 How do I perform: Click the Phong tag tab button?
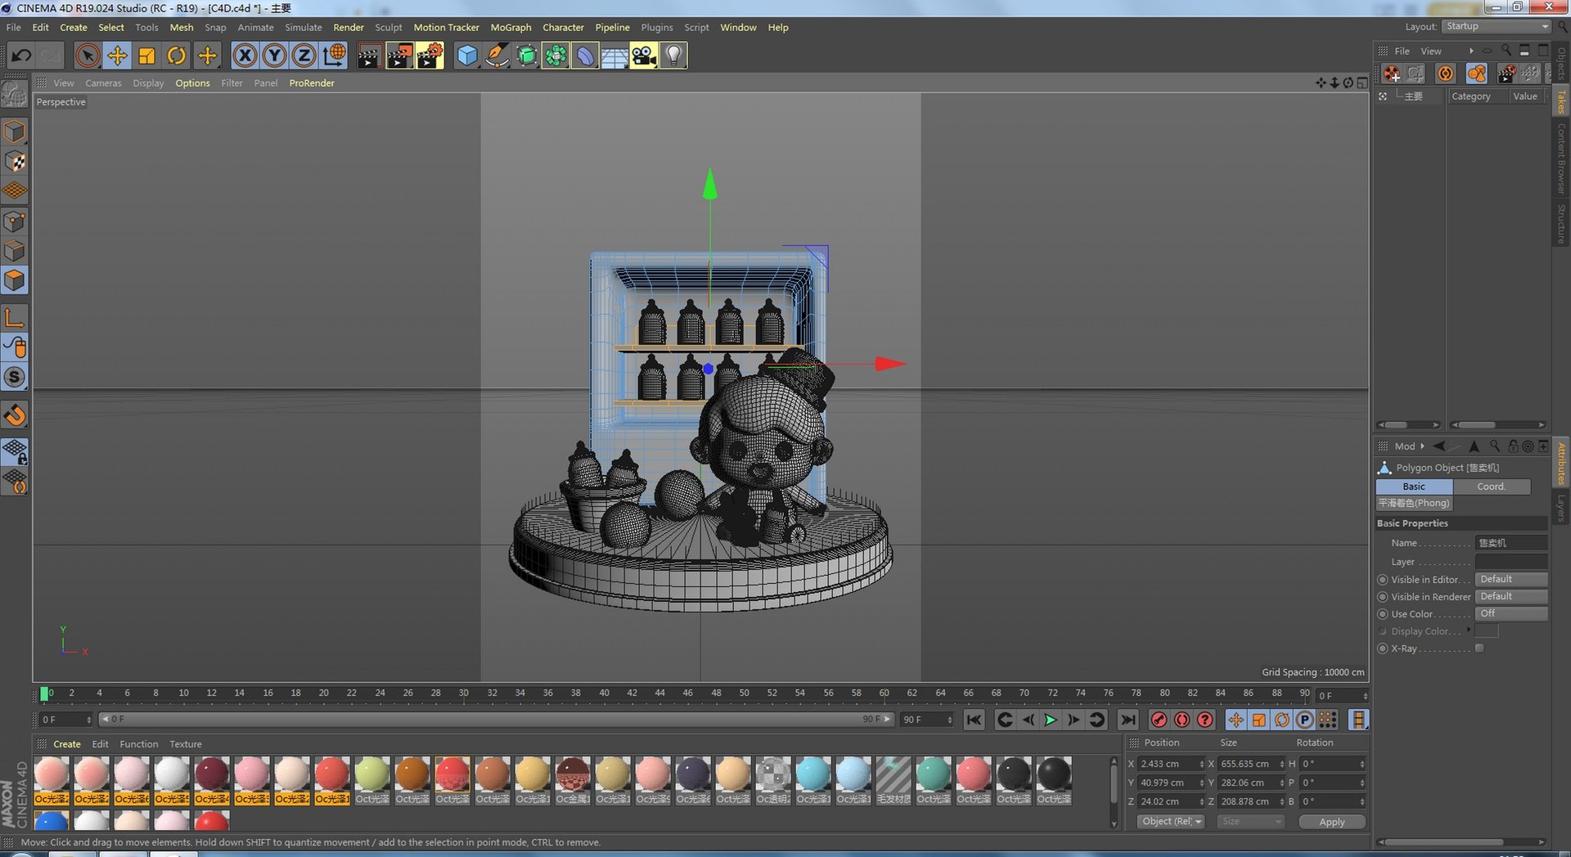pos(1414,503)
